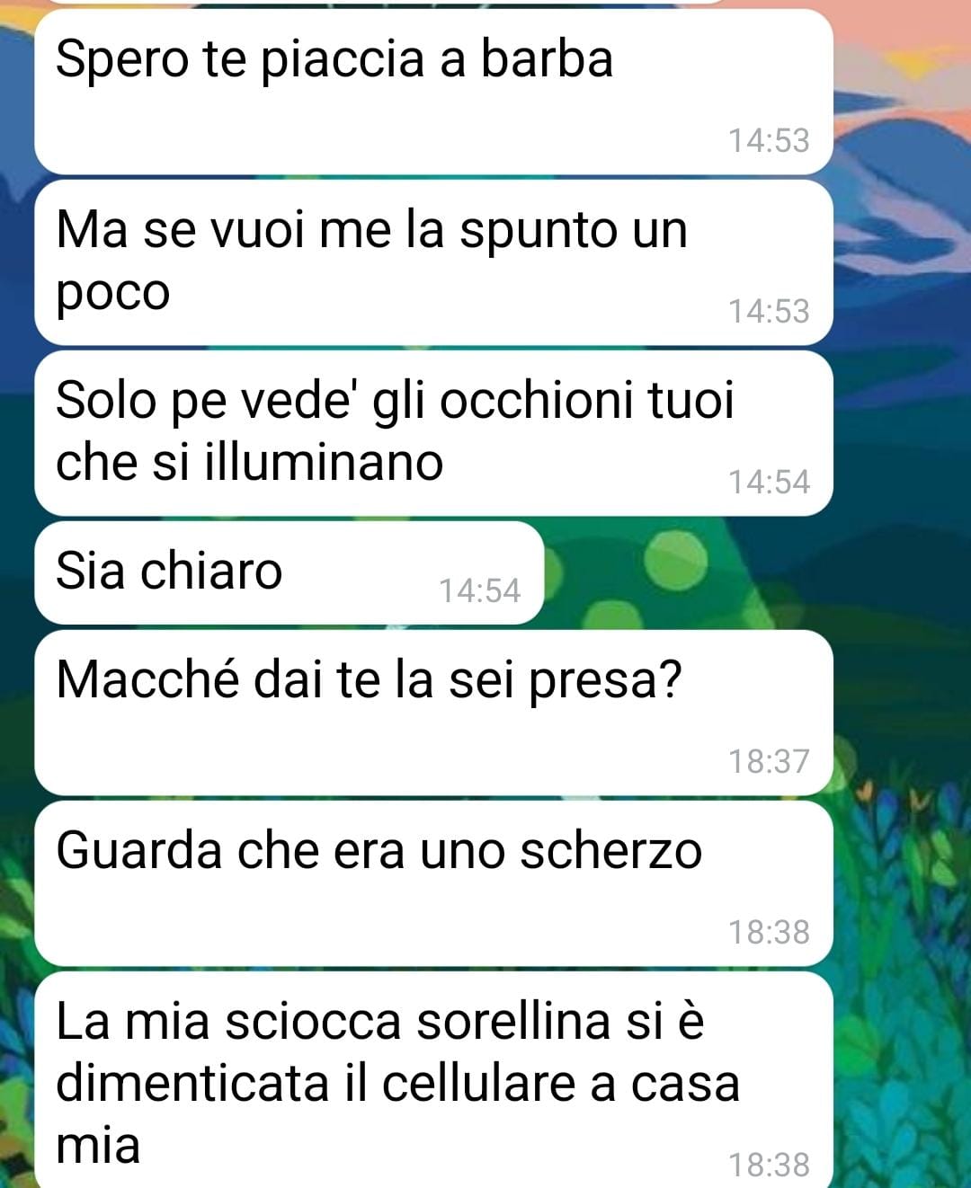Tap the 'Guarda che era uno scherzo' message
This screenshot has width=971, height=1188.
[x=433, y=883]
